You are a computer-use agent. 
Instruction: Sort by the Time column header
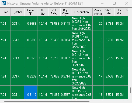click(x=5, y=12)
